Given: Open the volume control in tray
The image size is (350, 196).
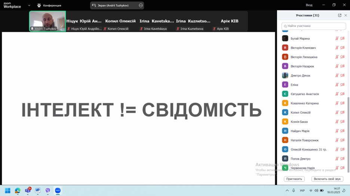Looking at the screenshot, I should click(316, 190).
